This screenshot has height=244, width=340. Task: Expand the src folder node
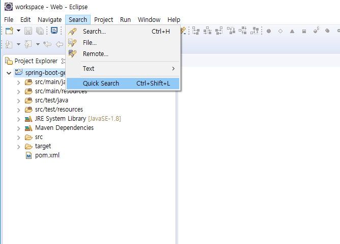19,138
